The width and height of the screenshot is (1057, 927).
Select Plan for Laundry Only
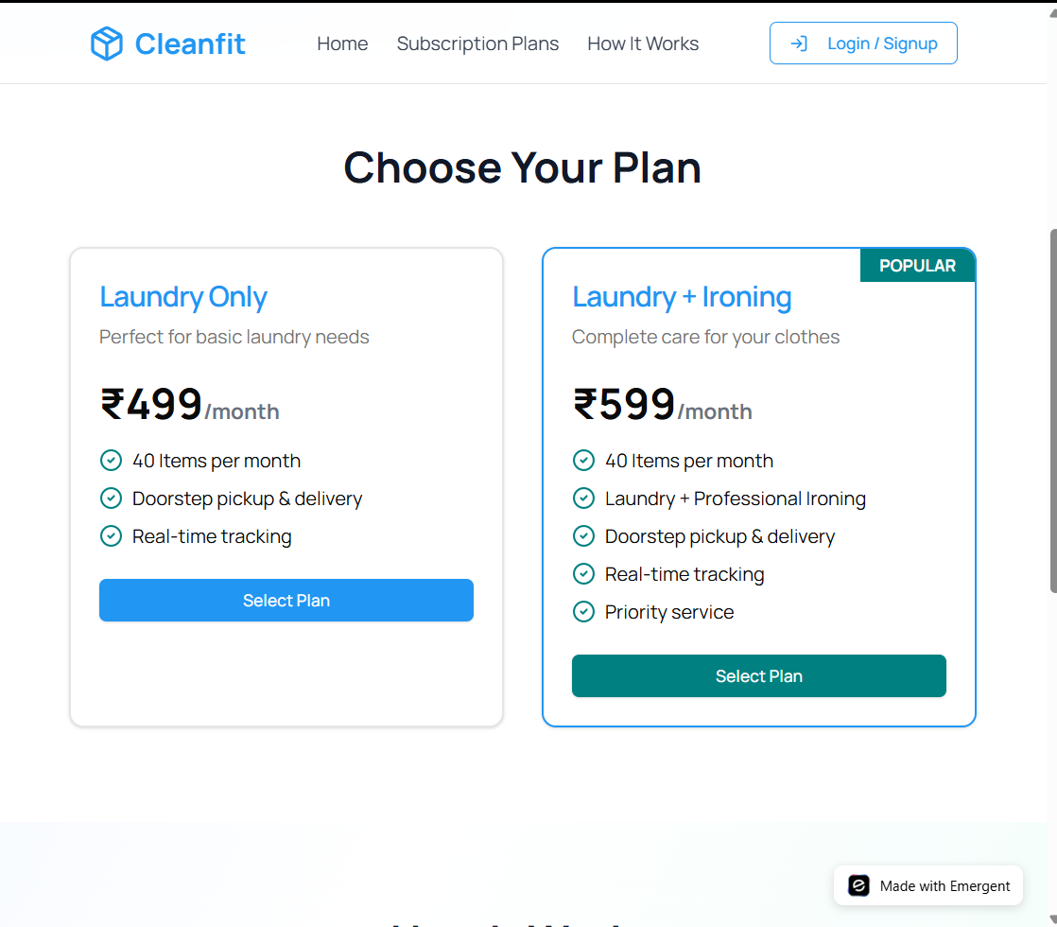coord(286,600)
